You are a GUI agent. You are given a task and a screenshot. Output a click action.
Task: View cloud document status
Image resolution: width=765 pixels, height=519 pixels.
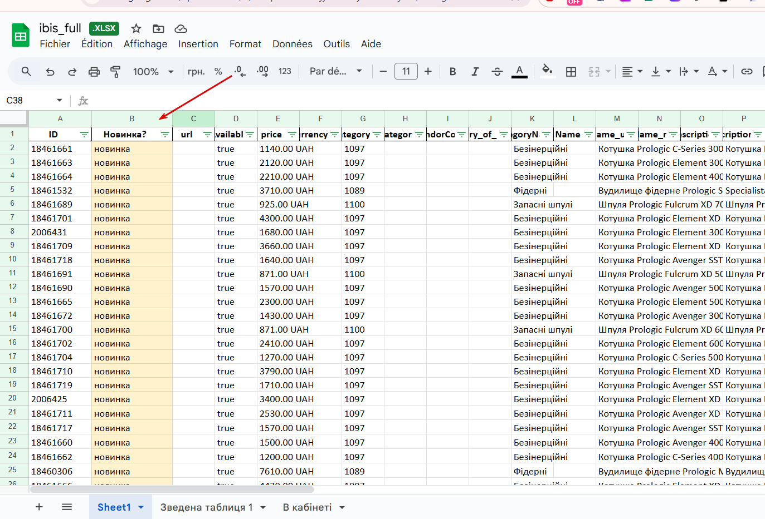tap(181, 28)
